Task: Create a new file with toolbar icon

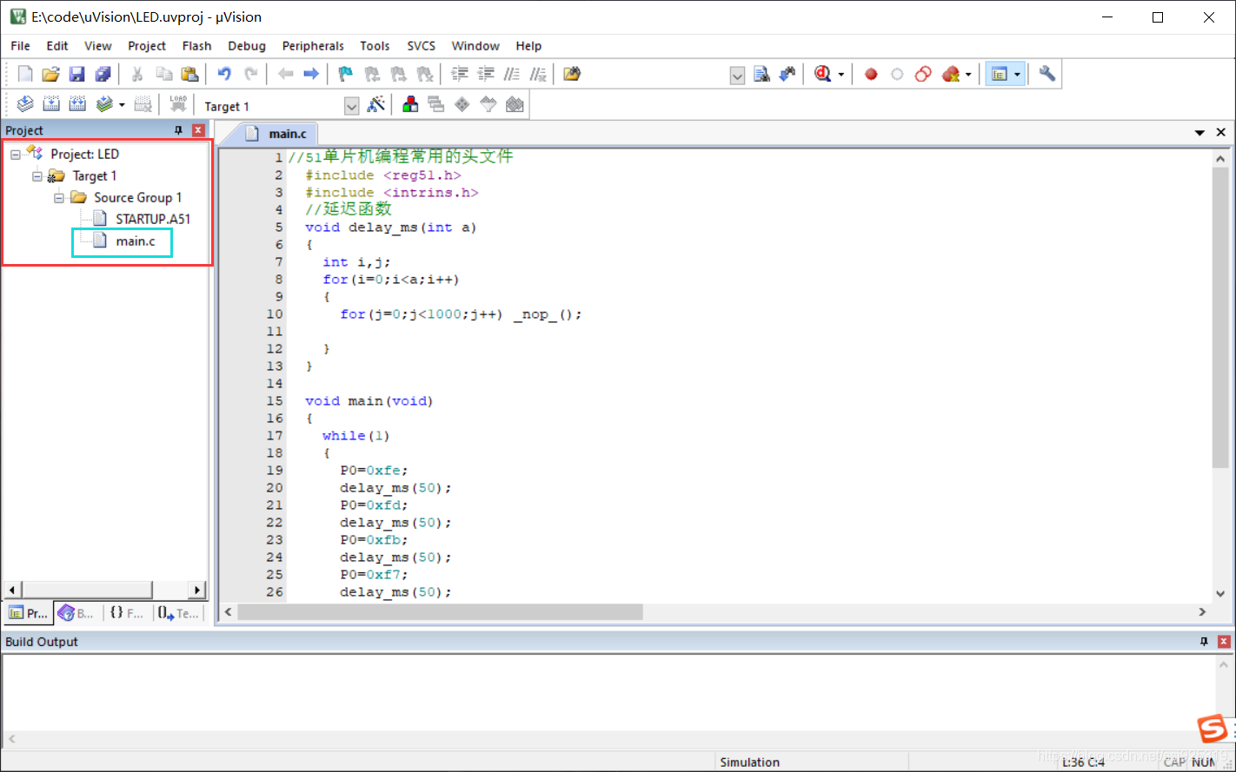Action: pos(25,75)
